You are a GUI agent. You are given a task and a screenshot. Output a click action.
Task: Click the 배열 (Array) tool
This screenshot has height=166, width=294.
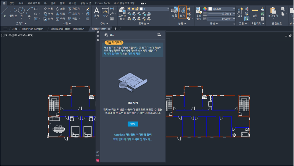pyautogui.click(x=73, y=19)
